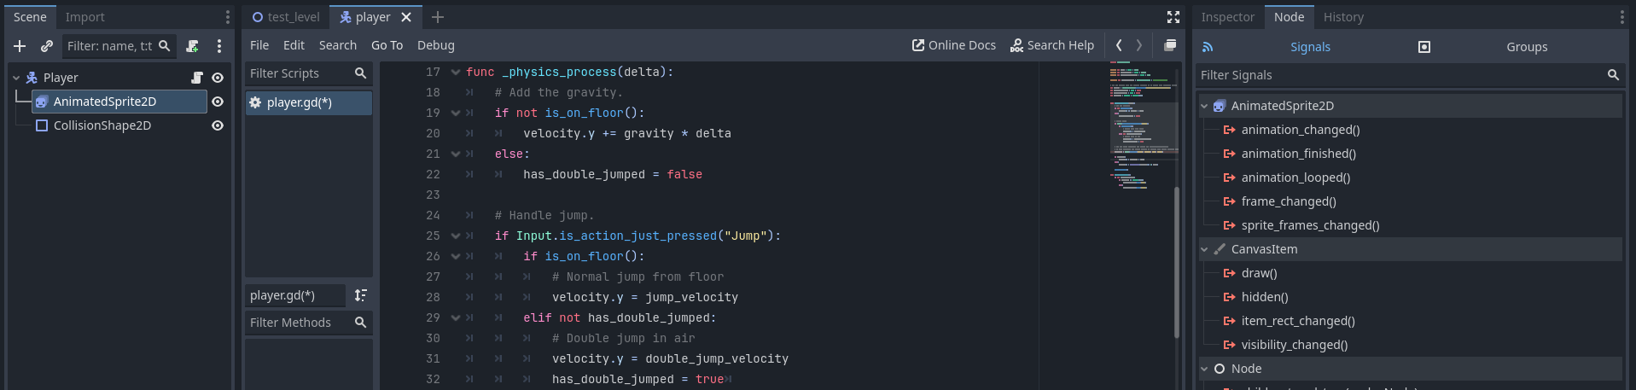The height and width of the screenshot is (390, 1636).
Task: Open Search Help
Action: click(1052, 45)
